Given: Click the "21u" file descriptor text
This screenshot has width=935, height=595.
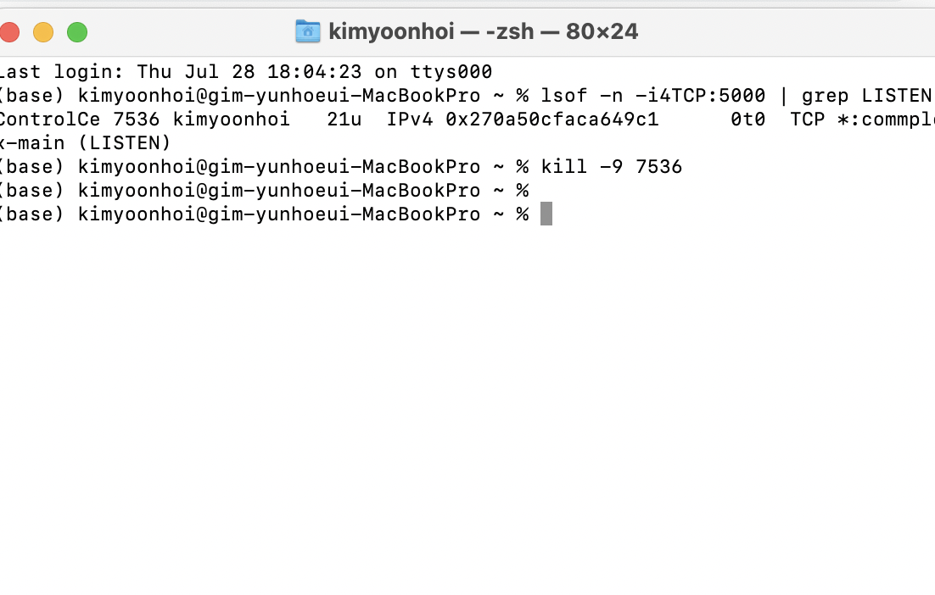Looking at the screenshot, I should point(344,120).
